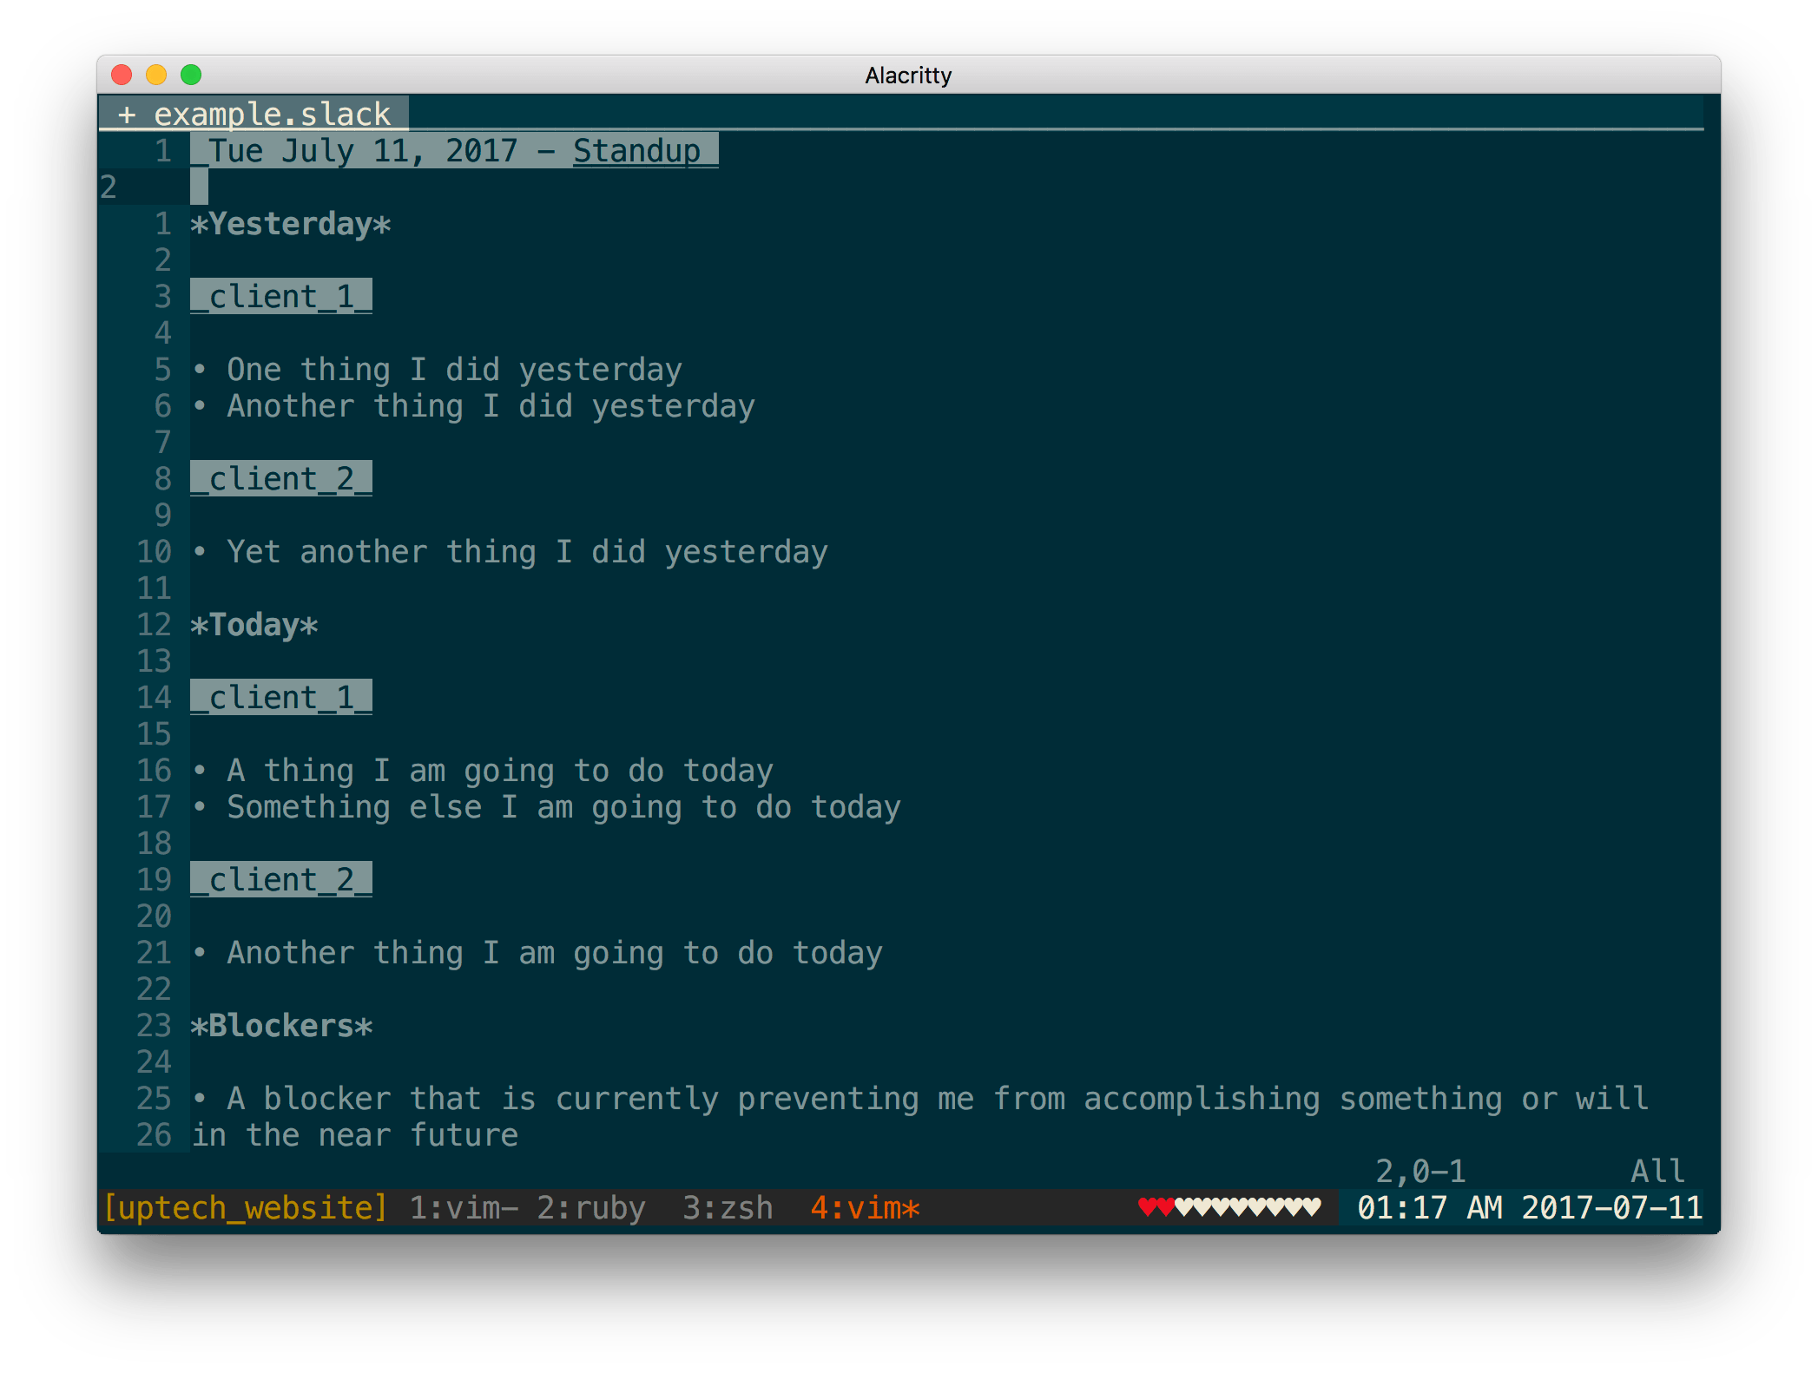Click the Today heading line
The height and width of the screenshot is (1373, 1818).
254,625
